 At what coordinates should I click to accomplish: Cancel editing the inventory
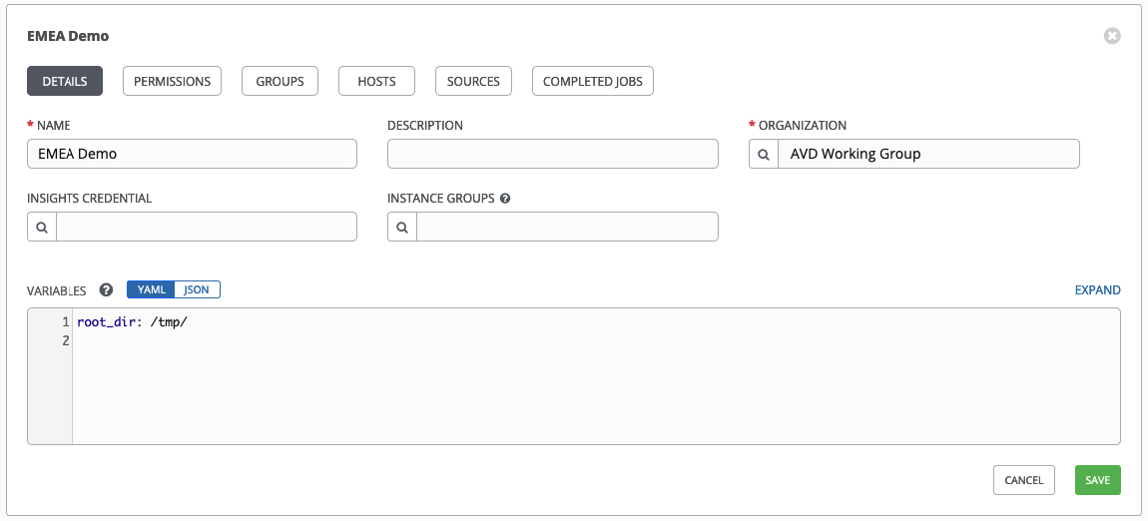pyautogui.click(x=1023, y=480)
